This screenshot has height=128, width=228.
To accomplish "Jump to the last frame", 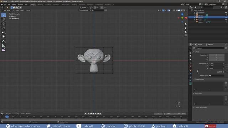I will tap(100, 114).
